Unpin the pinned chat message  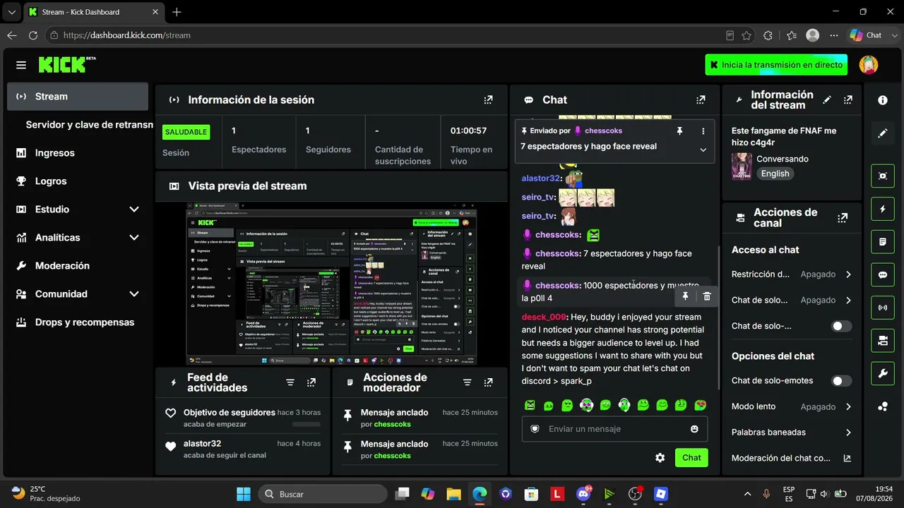point(679,131)
